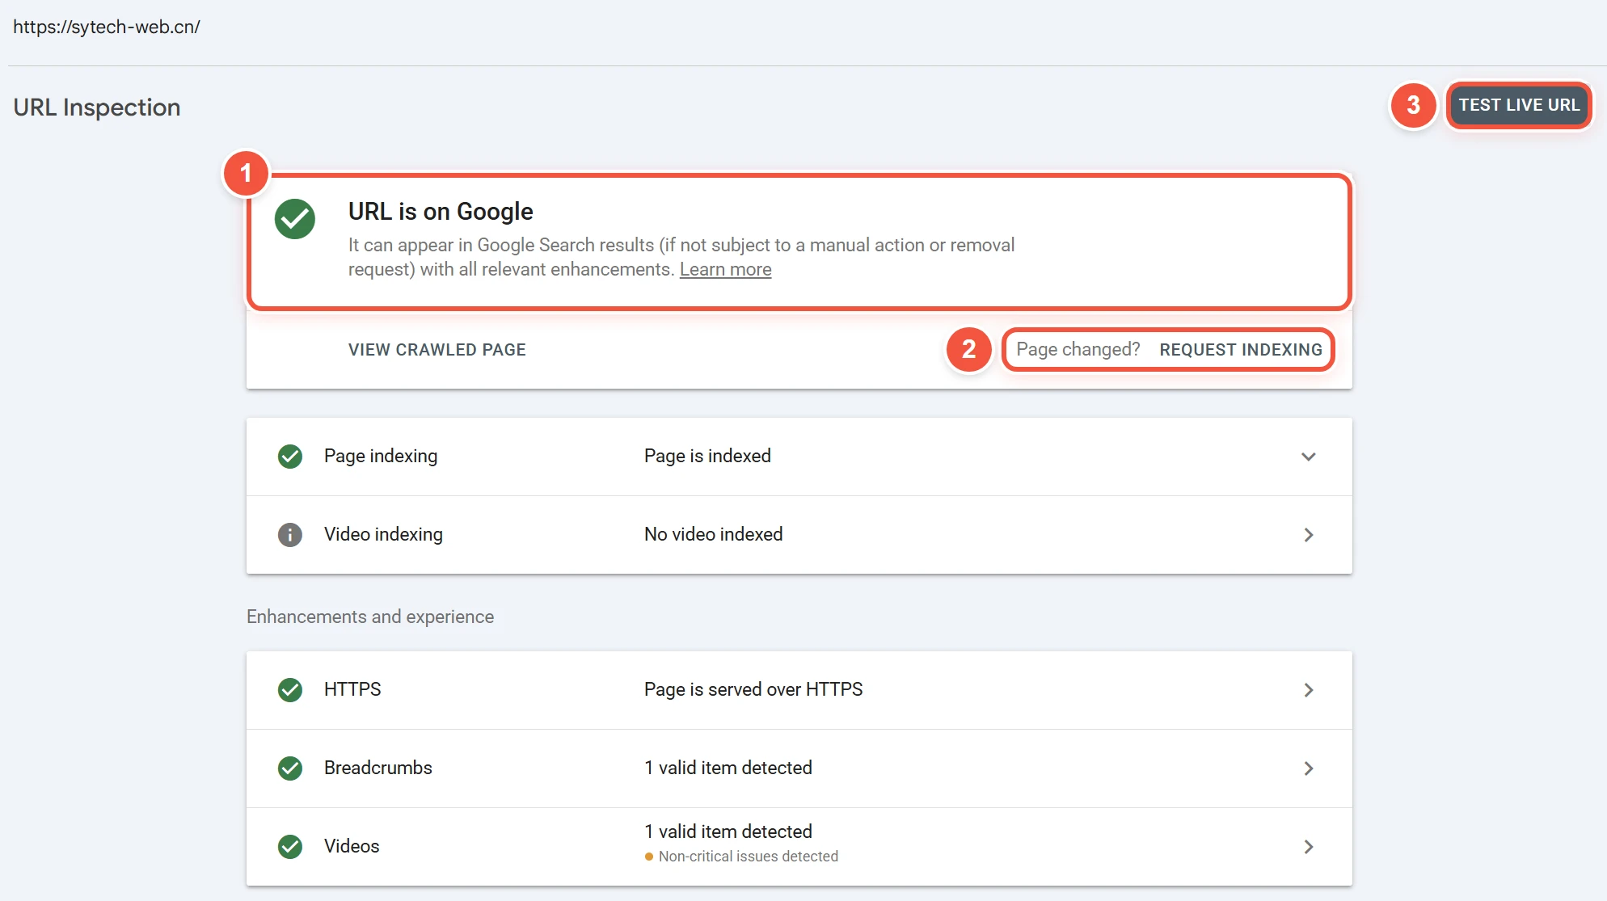Click the Video indexing label
1607x901 pixels.
383,534
